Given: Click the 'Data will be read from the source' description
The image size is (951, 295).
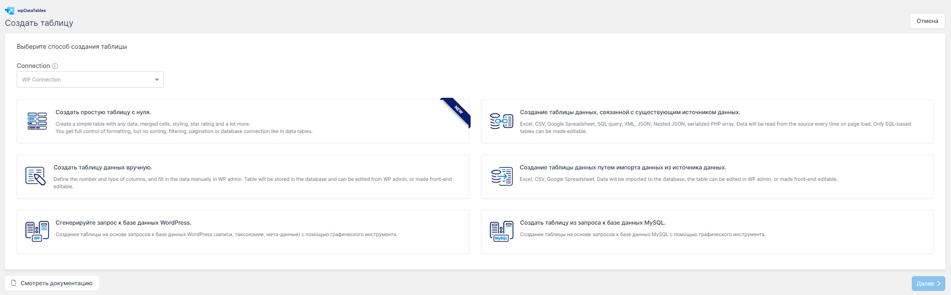Looking at the screenshot, I should pos(715,128).
